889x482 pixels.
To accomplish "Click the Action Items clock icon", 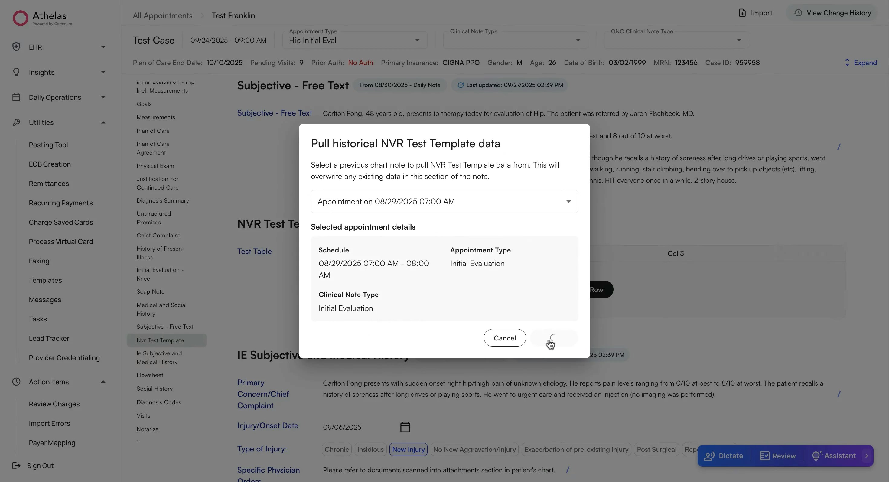I will (16, 382).
